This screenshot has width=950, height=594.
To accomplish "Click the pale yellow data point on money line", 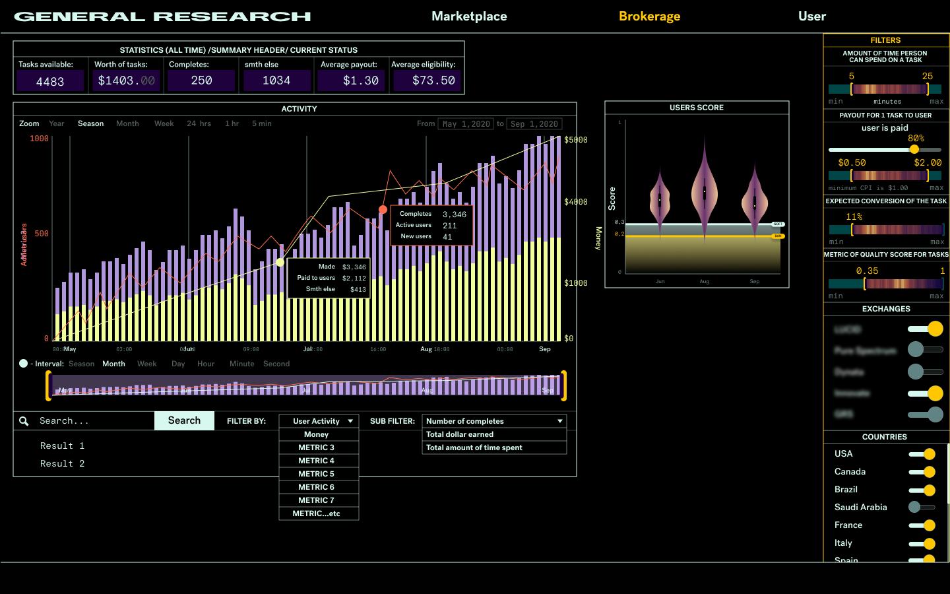I will pyautogui.click(x=280, y=263).
